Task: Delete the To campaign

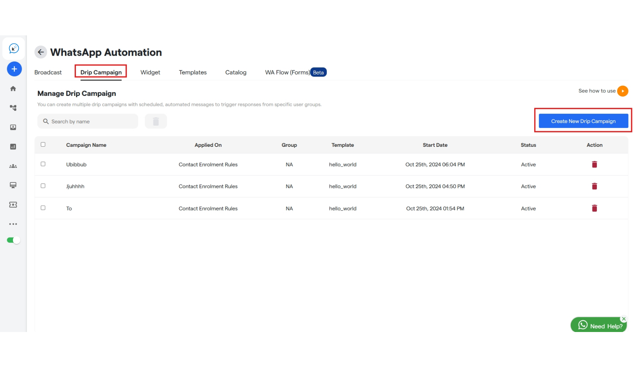Action: tap(595, 208)
